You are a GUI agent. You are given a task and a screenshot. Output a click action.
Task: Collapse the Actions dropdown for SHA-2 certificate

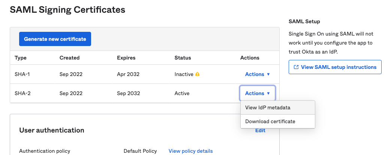[257, 93]
